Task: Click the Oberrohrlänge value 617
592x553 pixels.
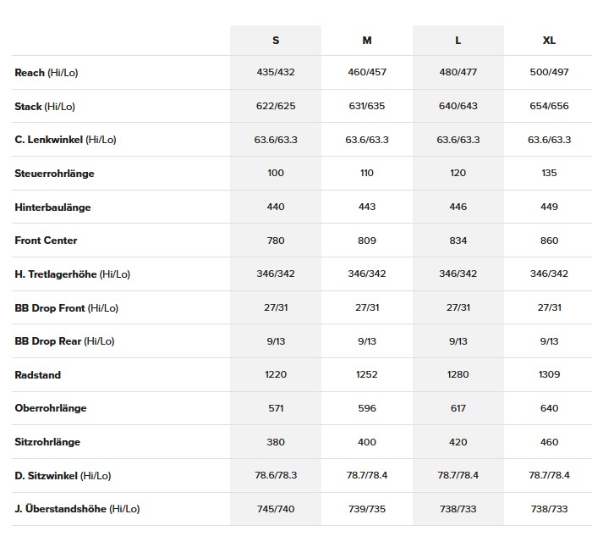Action: click(x=458, y=408)
